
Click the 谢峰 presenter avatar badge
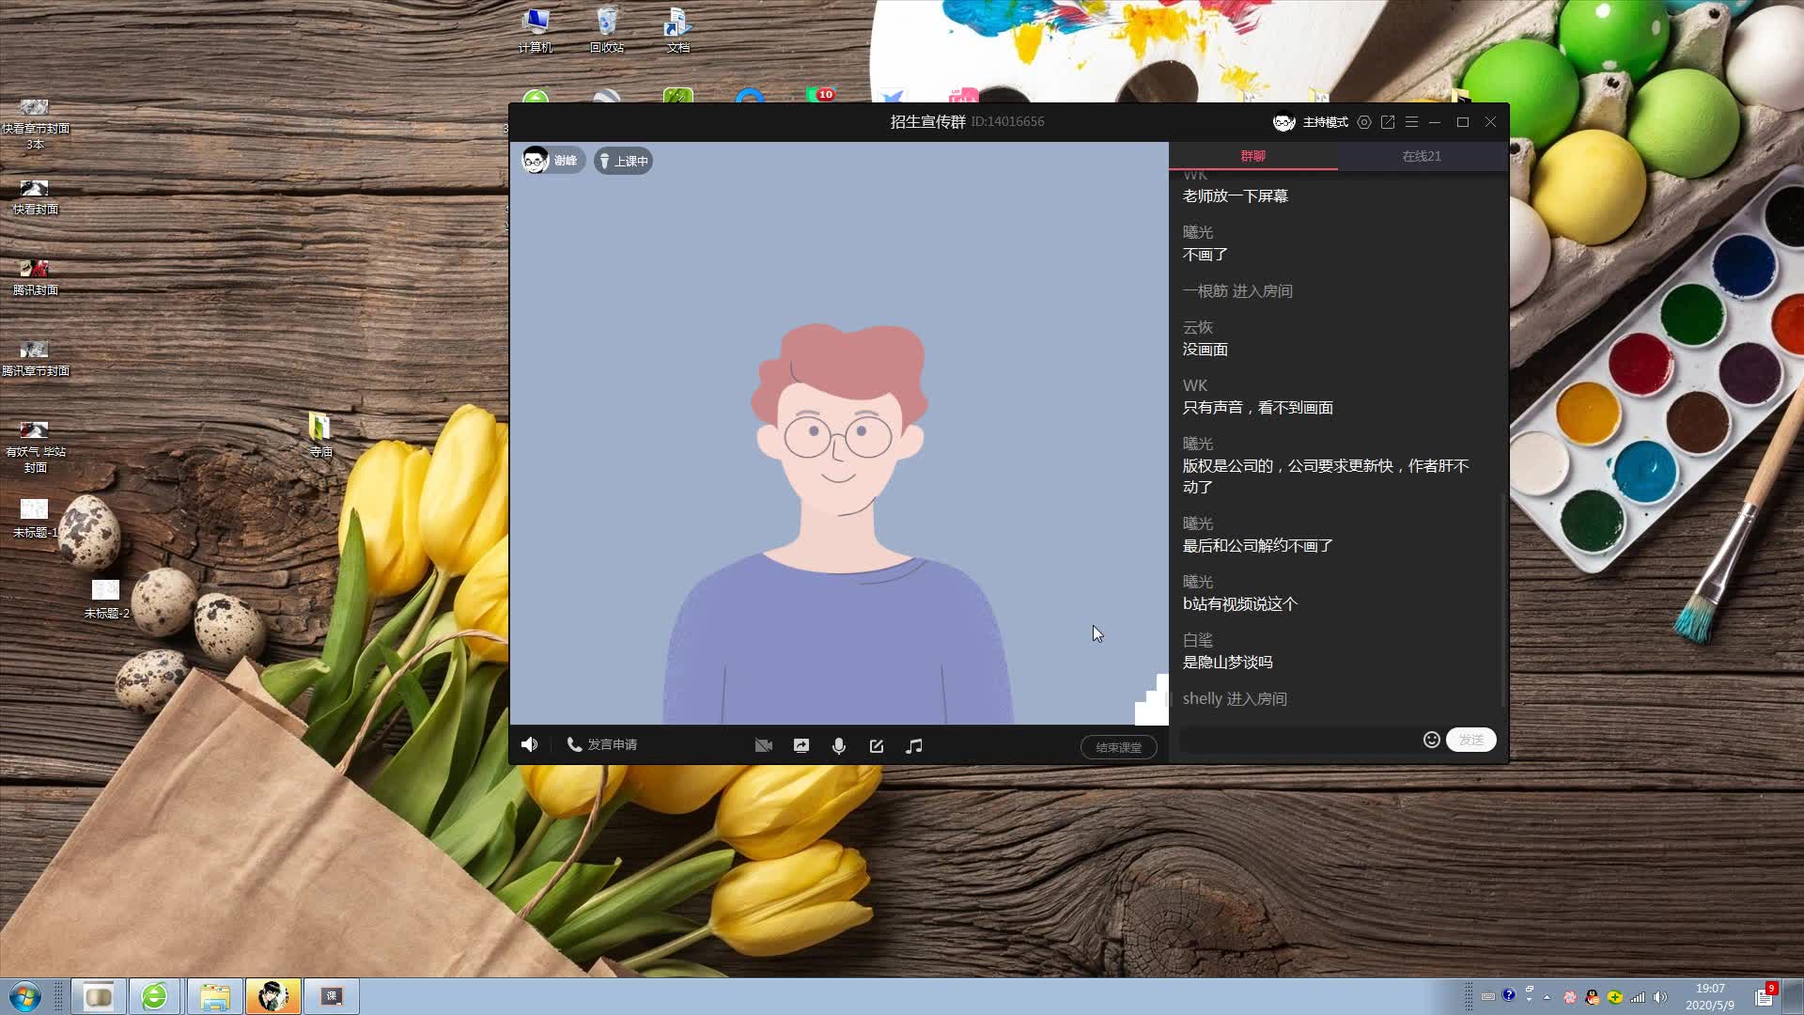[552, 161]
